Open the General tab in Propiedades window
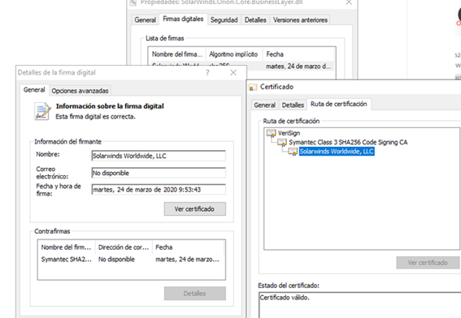 (145, 20)
